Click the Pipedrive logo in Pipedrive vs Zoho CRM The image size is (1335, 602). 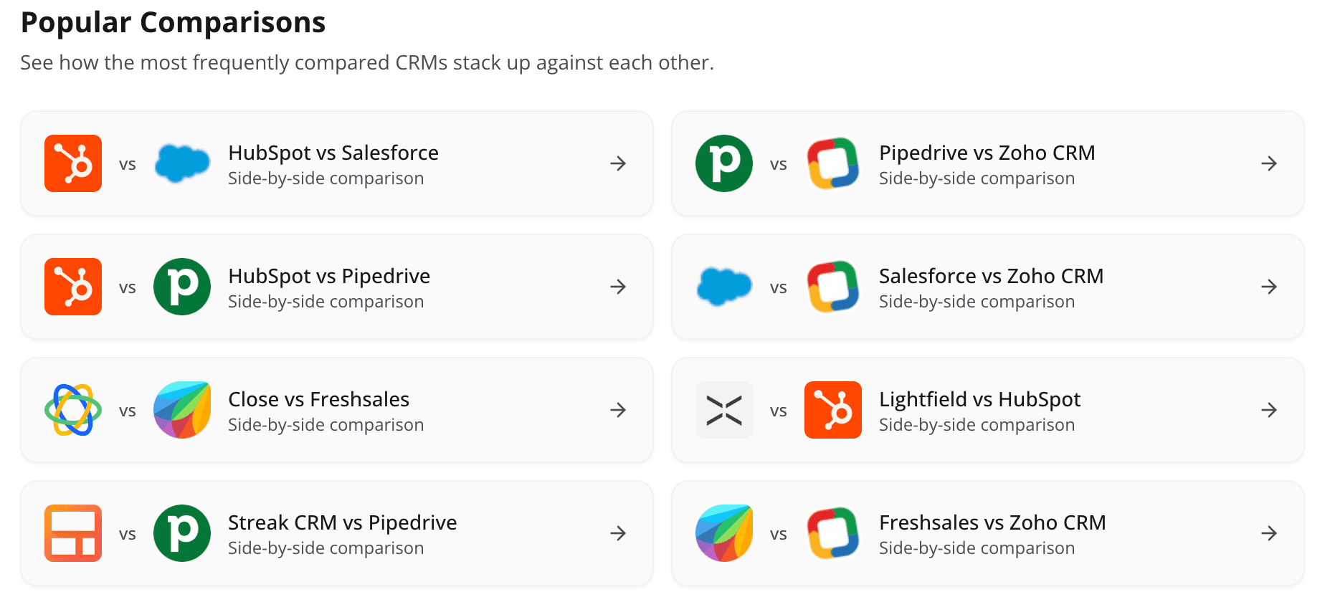[723, 163]
